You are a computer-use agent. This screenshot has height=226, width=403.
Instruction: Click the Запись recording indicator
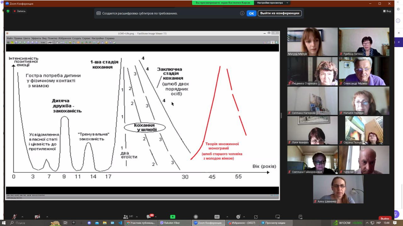pos(20,11)
